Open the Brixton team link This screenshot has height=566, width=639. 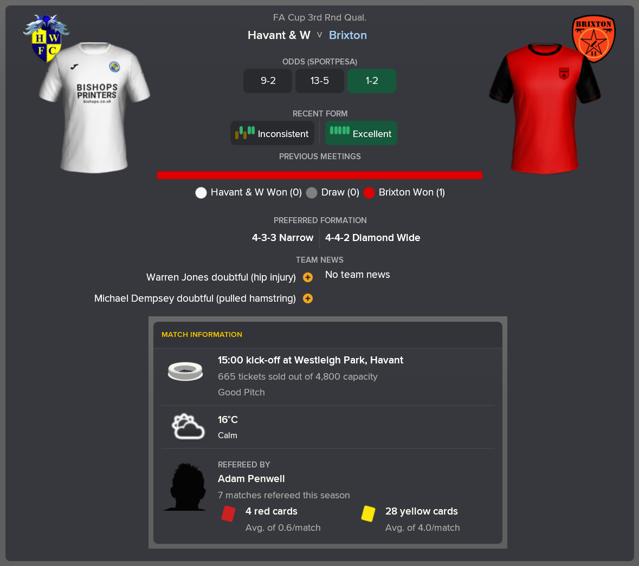pos(347,35)
